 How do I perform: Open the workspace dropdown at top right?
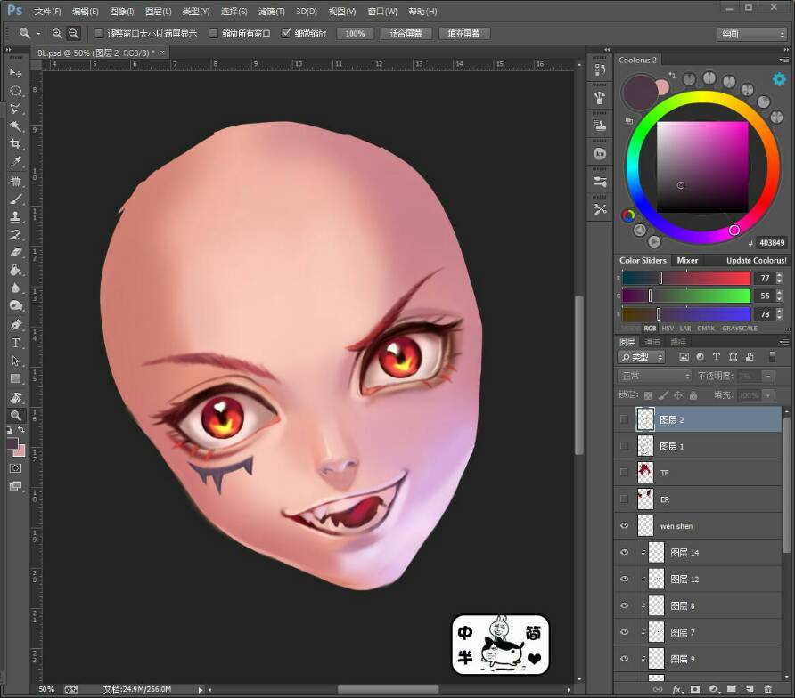[x=752, y=34]
